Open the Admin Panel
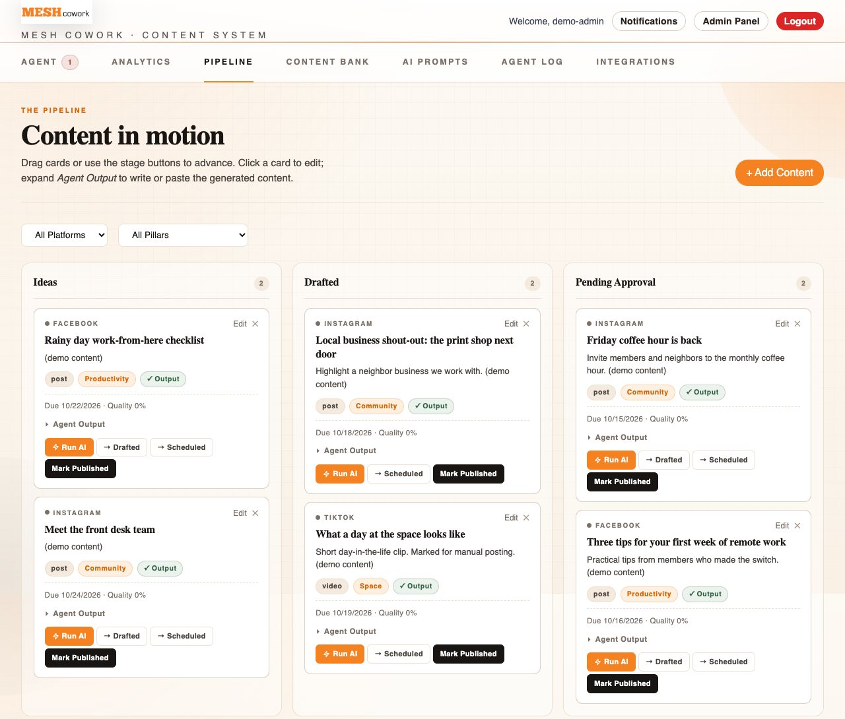Image resolution: width=845 pixels, height=719 pixels. [731, 21]
